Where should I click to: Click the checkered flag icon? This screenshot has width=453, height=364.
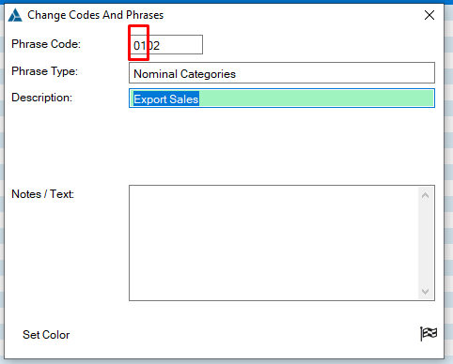pos(429,334)
